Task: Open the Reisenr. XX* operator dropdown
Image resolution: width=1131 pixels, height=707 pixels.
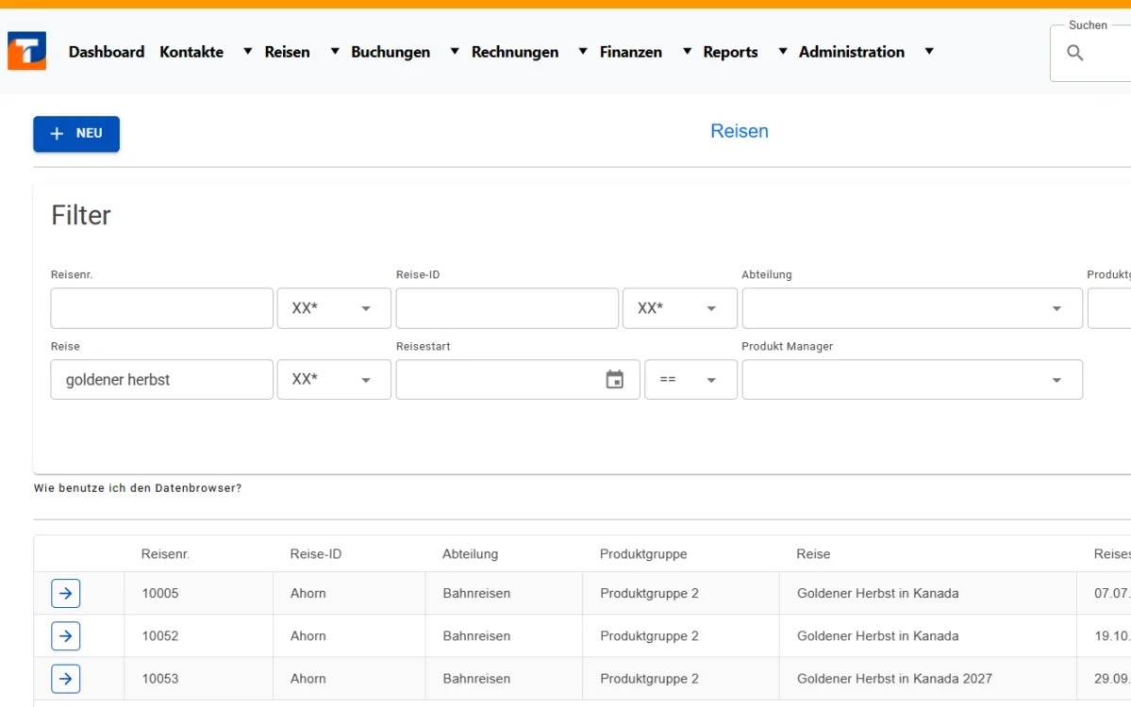Action: [334, 308]
